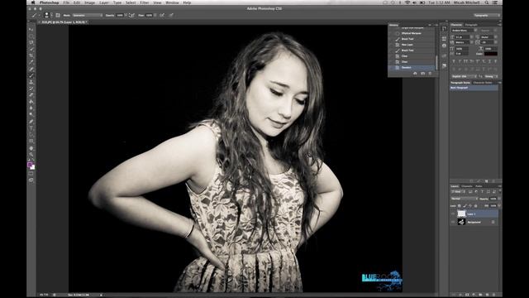Hide the Layer 1 layer
The height and width of the screenshot is (298, 529).
453,214
